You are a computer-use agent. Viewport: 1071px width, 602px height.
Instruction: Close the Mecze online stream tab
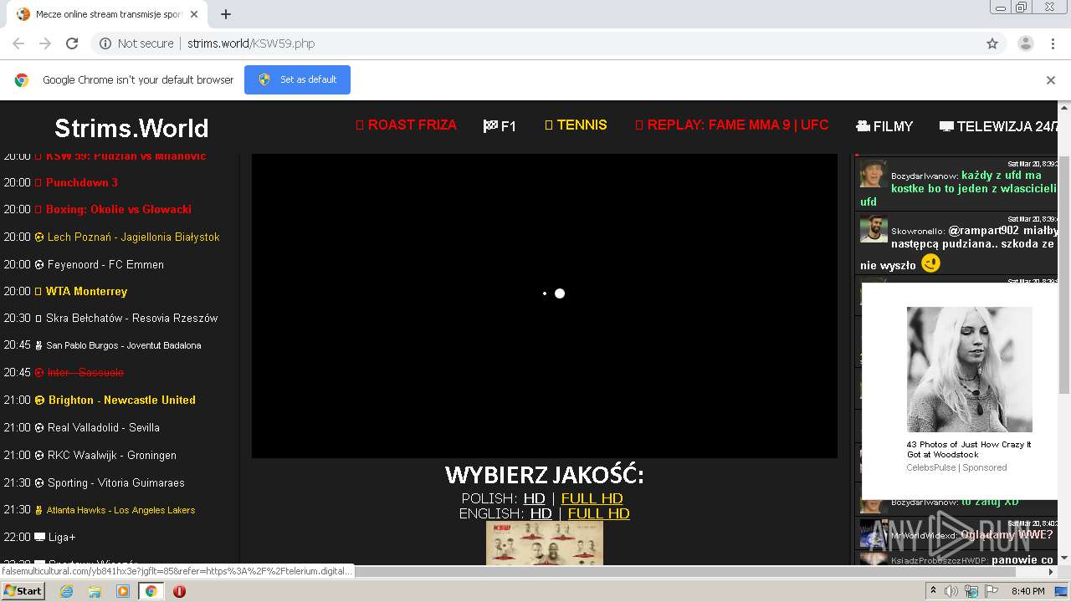coord(194,14)
